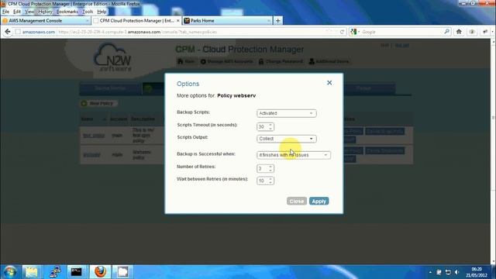Switch to Parks Home tab
The image size is (496, 279).
pyautogui.click(x=227, y=21)
